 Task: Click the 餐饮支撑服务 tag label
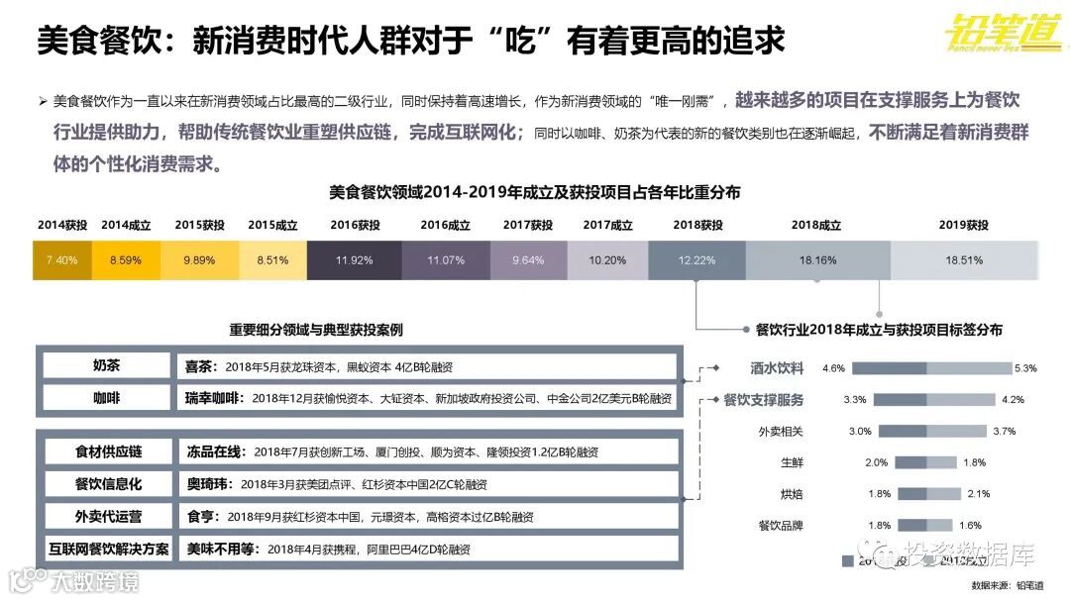[x=764, y=400]
